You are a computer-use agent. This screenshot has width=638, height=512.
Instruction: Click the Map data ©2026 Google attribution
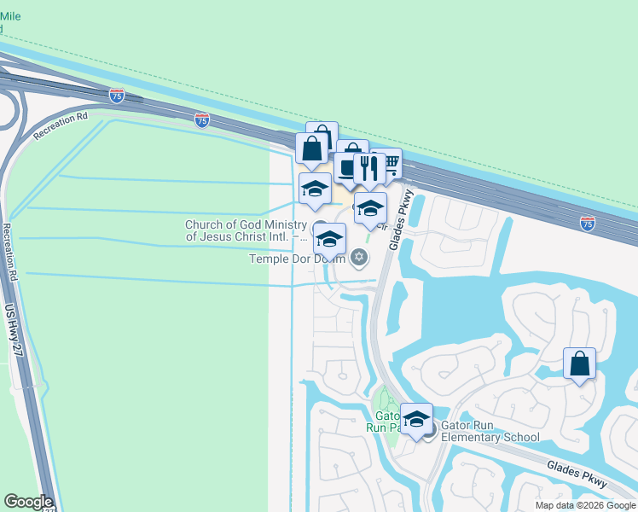click(x=585, y=505)
